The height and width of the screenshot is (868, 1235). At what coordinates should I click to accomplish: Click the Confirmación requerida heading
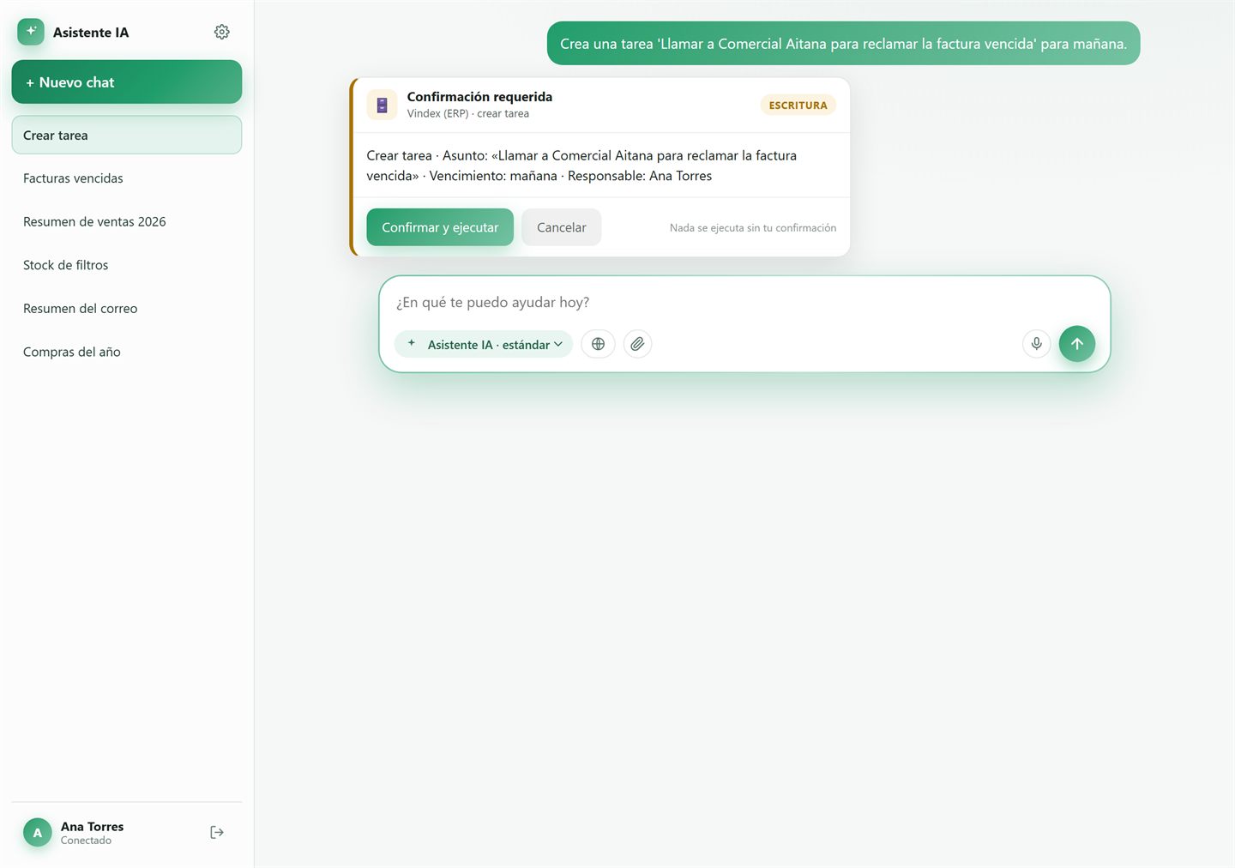pos(479,97)
